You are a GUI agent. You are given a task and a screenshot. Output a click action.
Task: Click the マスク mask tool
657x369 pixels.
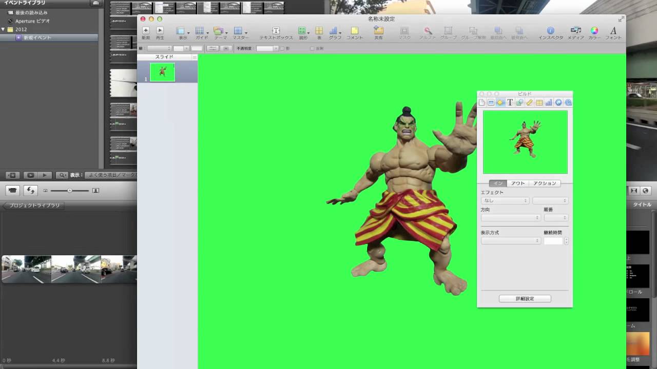404,33
